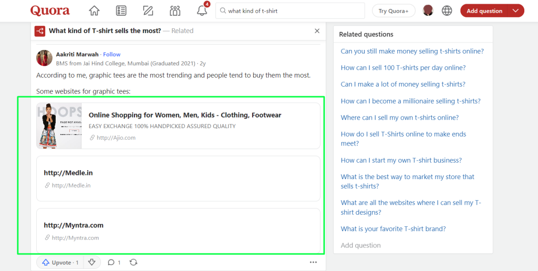Open the language globe icon
This screenshot has width=538, height=271.
447,11
